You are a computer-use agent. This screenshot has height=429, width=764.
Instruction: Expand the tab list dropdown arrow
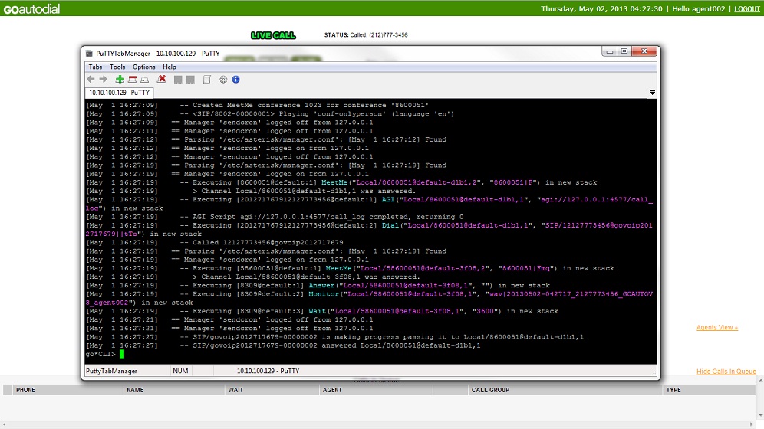point(652,93)
